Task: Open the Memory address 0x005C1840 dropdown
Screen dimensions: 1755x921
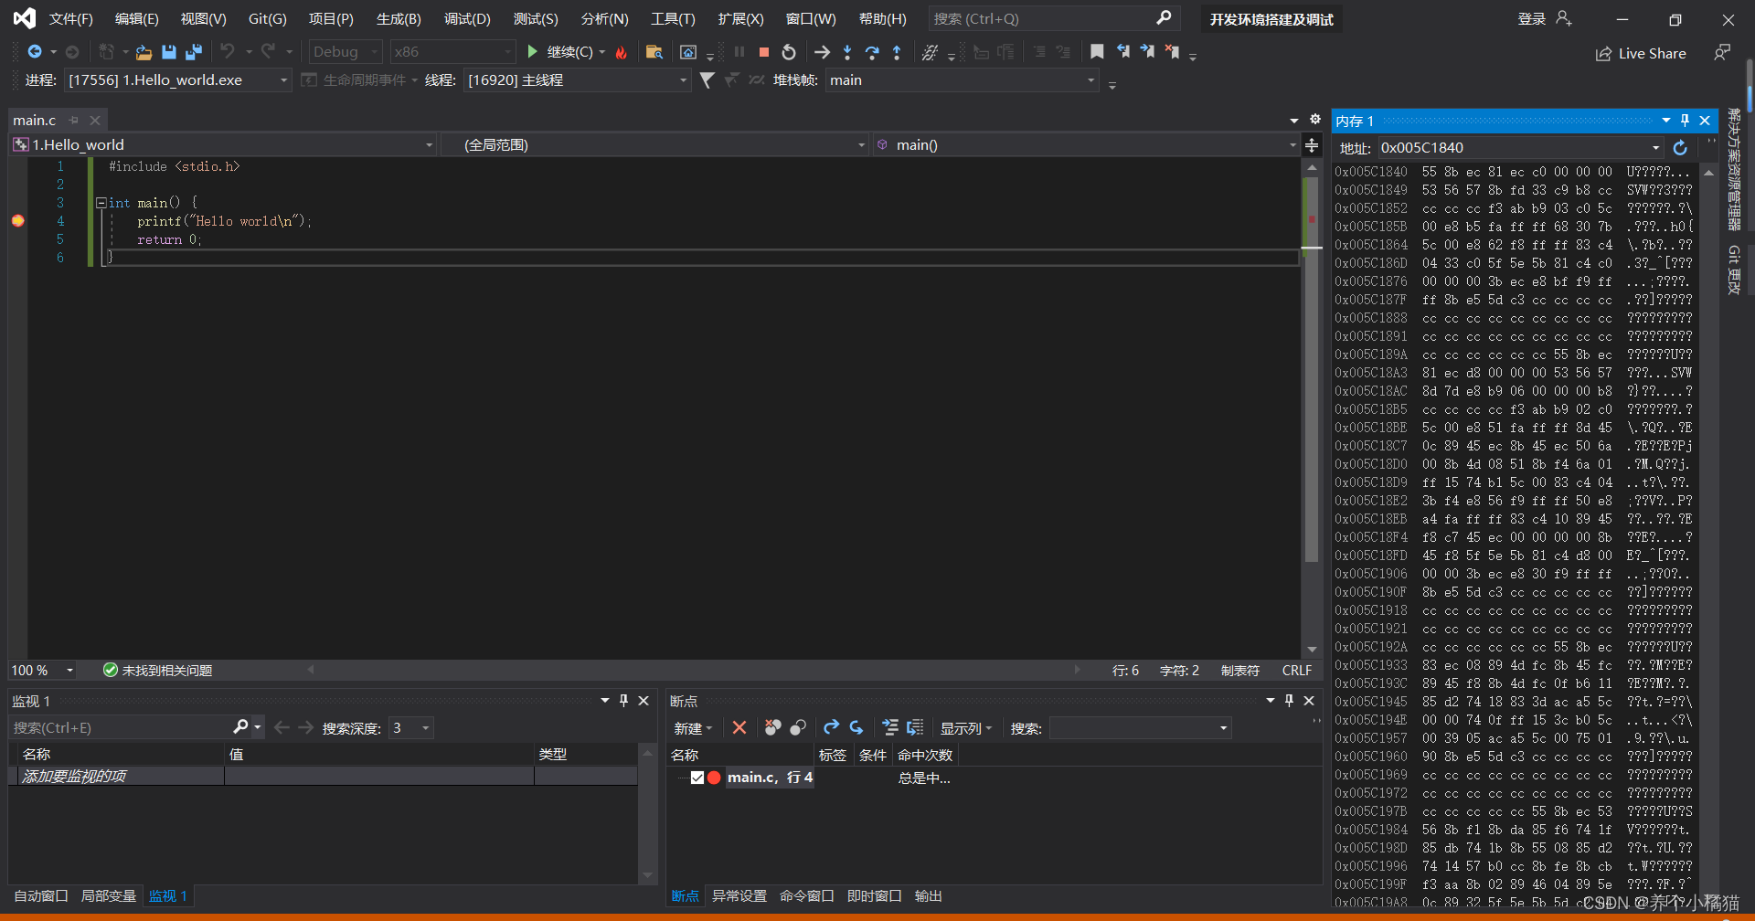Action: (x=1655, y=147)
